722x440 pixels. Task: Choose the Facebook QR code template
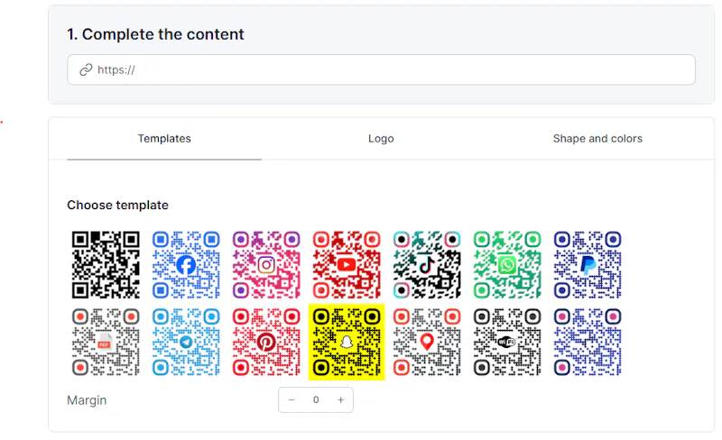[x=186, y=265]
